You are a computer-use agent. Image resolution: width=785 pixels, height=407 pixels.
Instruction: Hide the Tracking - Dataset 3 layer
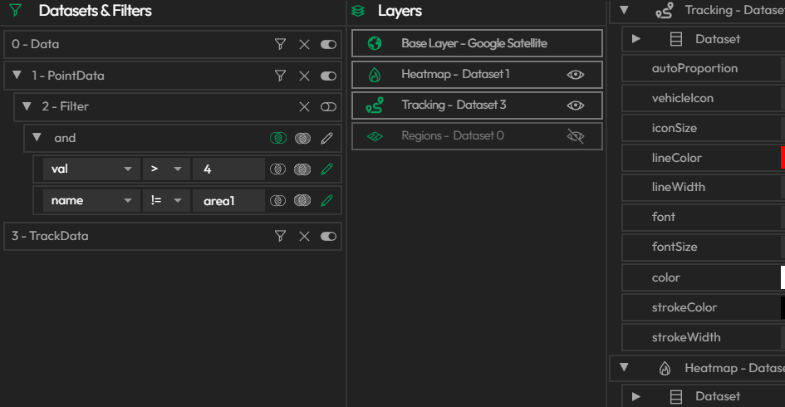[576, 105]
